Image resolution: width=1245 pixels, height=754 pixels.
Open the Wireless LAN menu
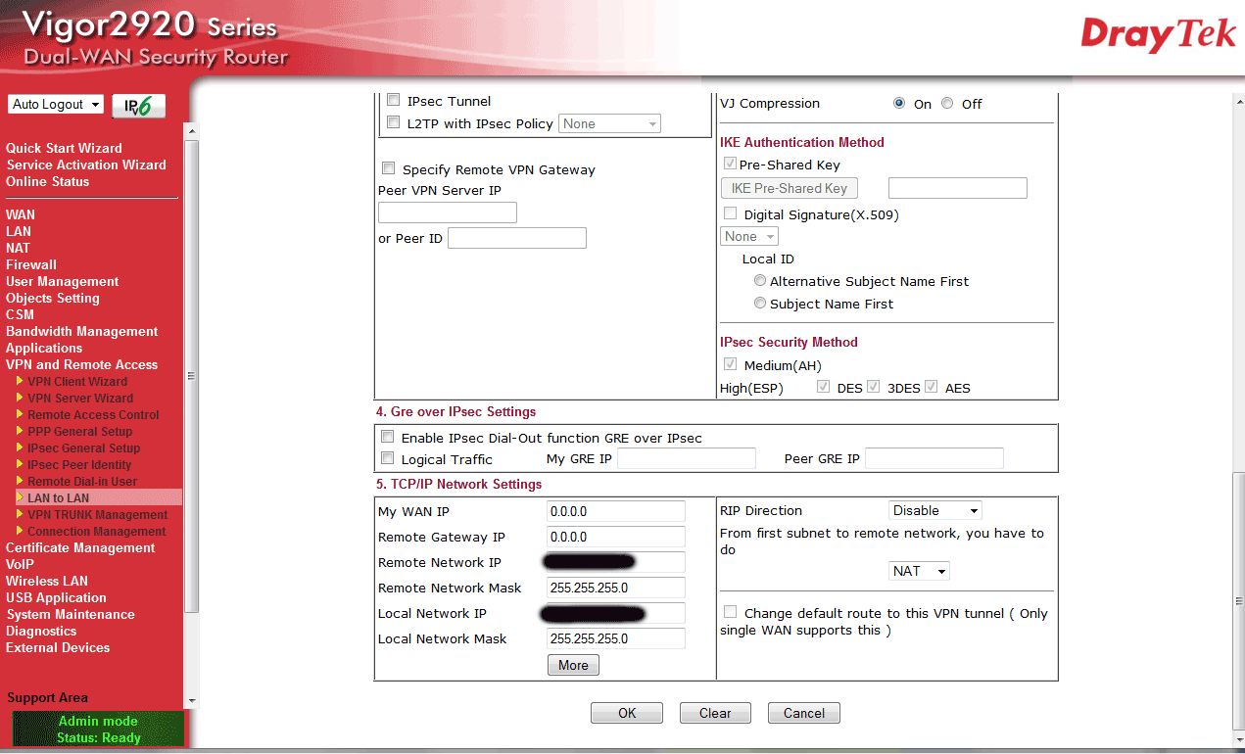click(x=47, y=581)
